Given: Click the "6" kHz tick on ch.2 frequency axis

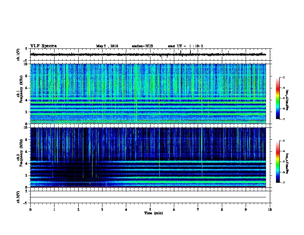Looking at the screenshot, I should (26, 152).
